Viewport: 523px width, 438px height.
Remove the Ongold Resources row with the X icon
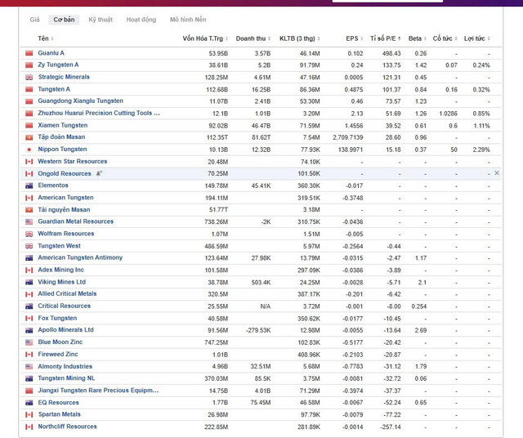pos(496,173)
